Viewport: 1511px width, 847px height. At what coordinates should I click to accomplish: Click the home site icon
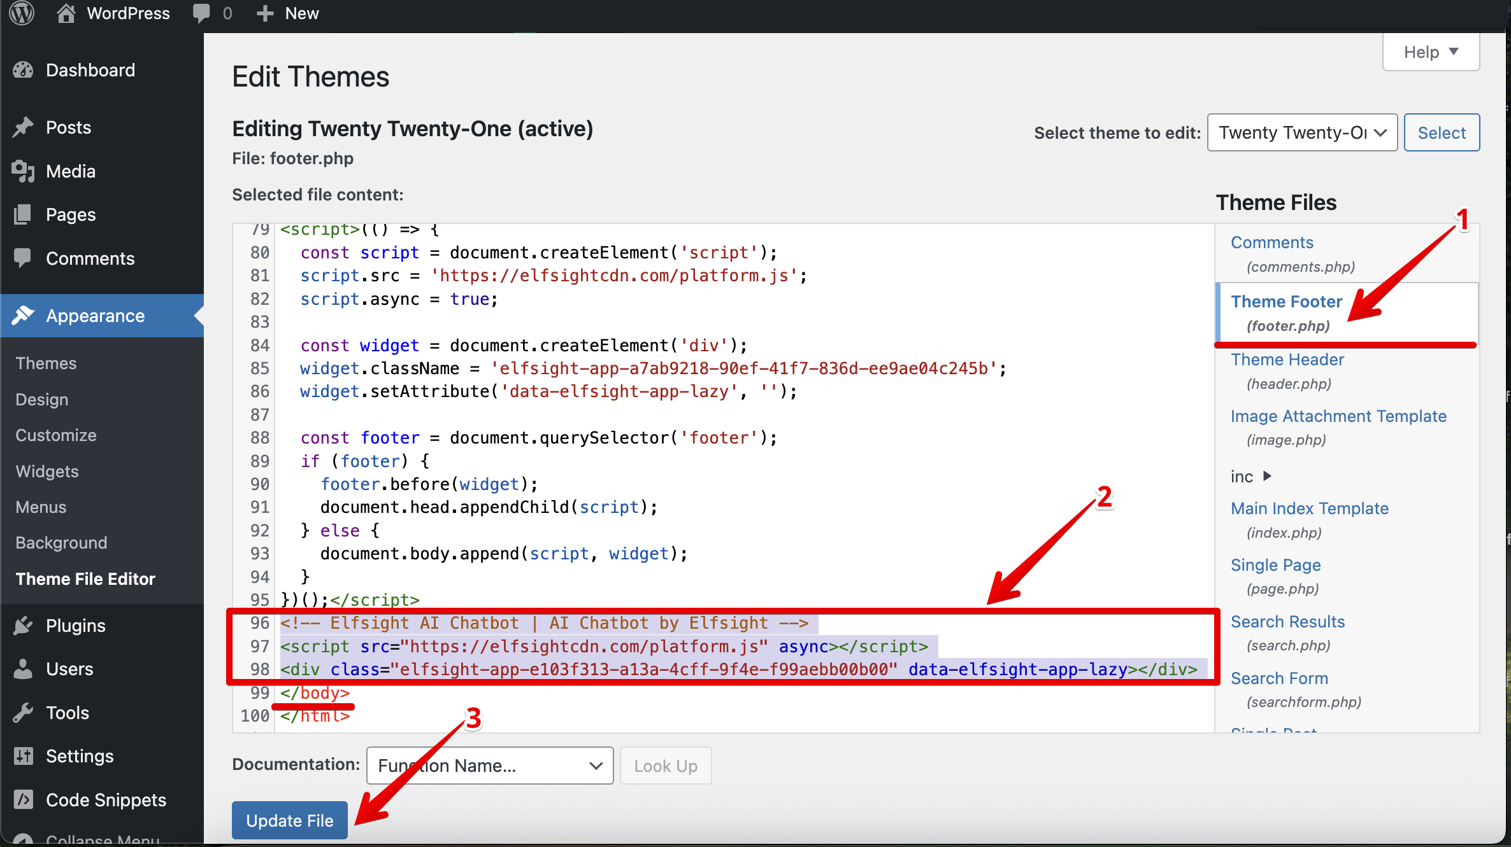coord(66,13)
